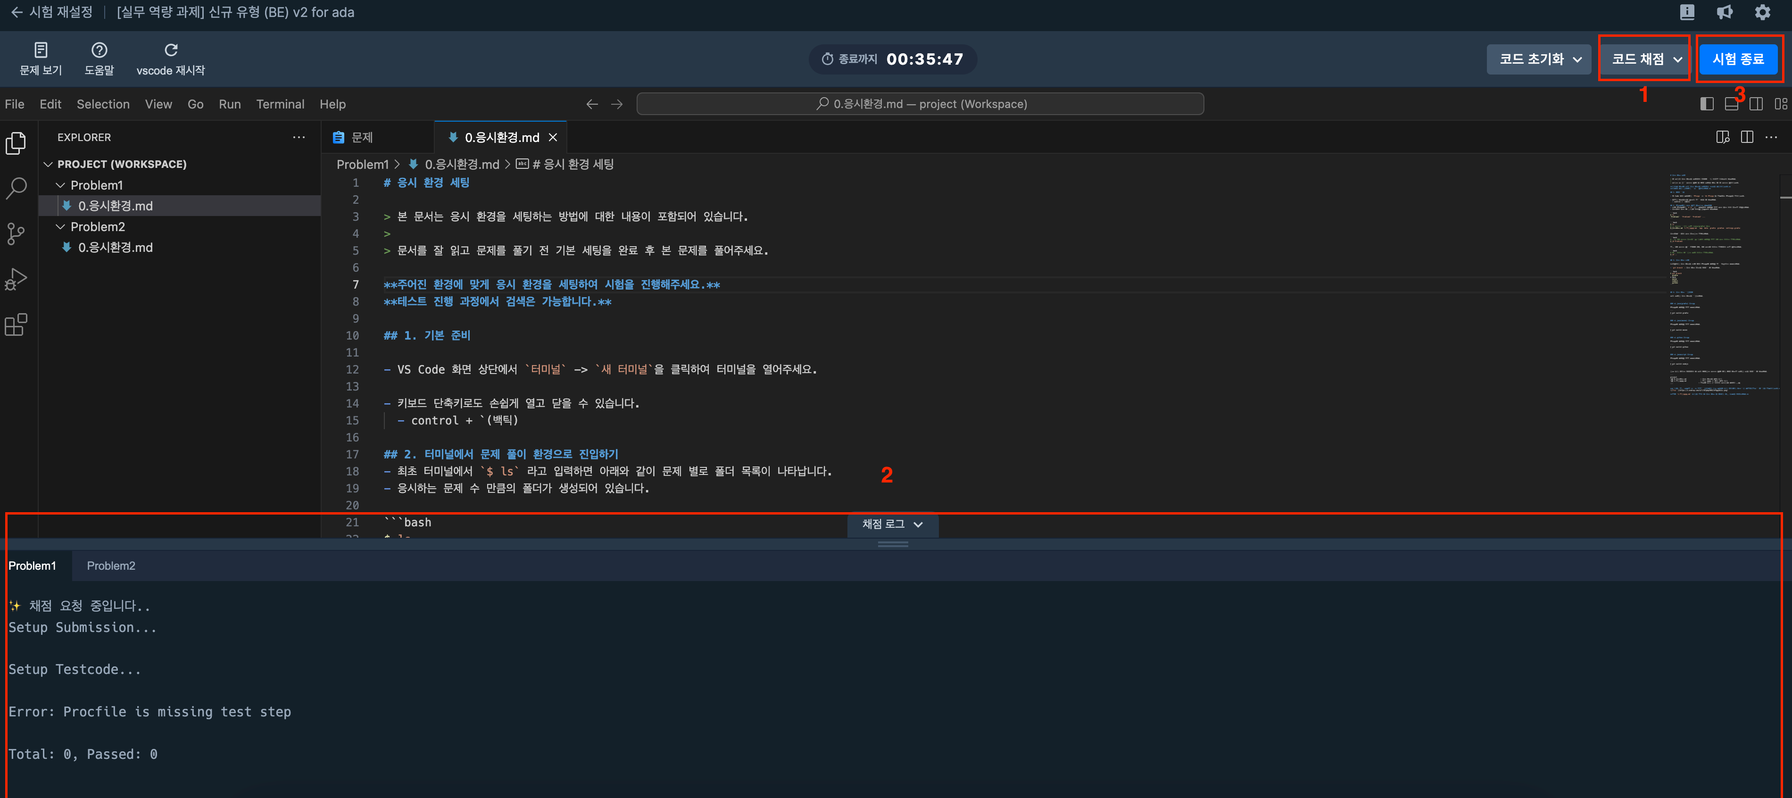Open the Run and Debug icon

[16, 279]
